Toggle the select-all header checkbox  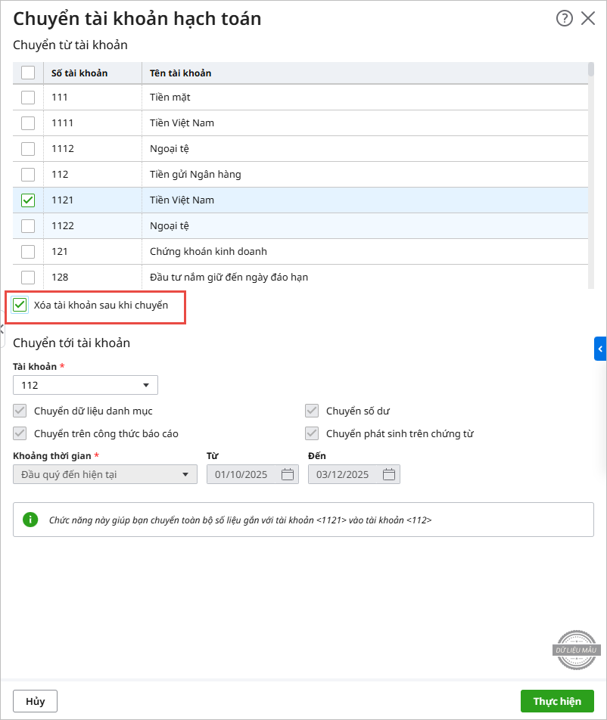28,73
